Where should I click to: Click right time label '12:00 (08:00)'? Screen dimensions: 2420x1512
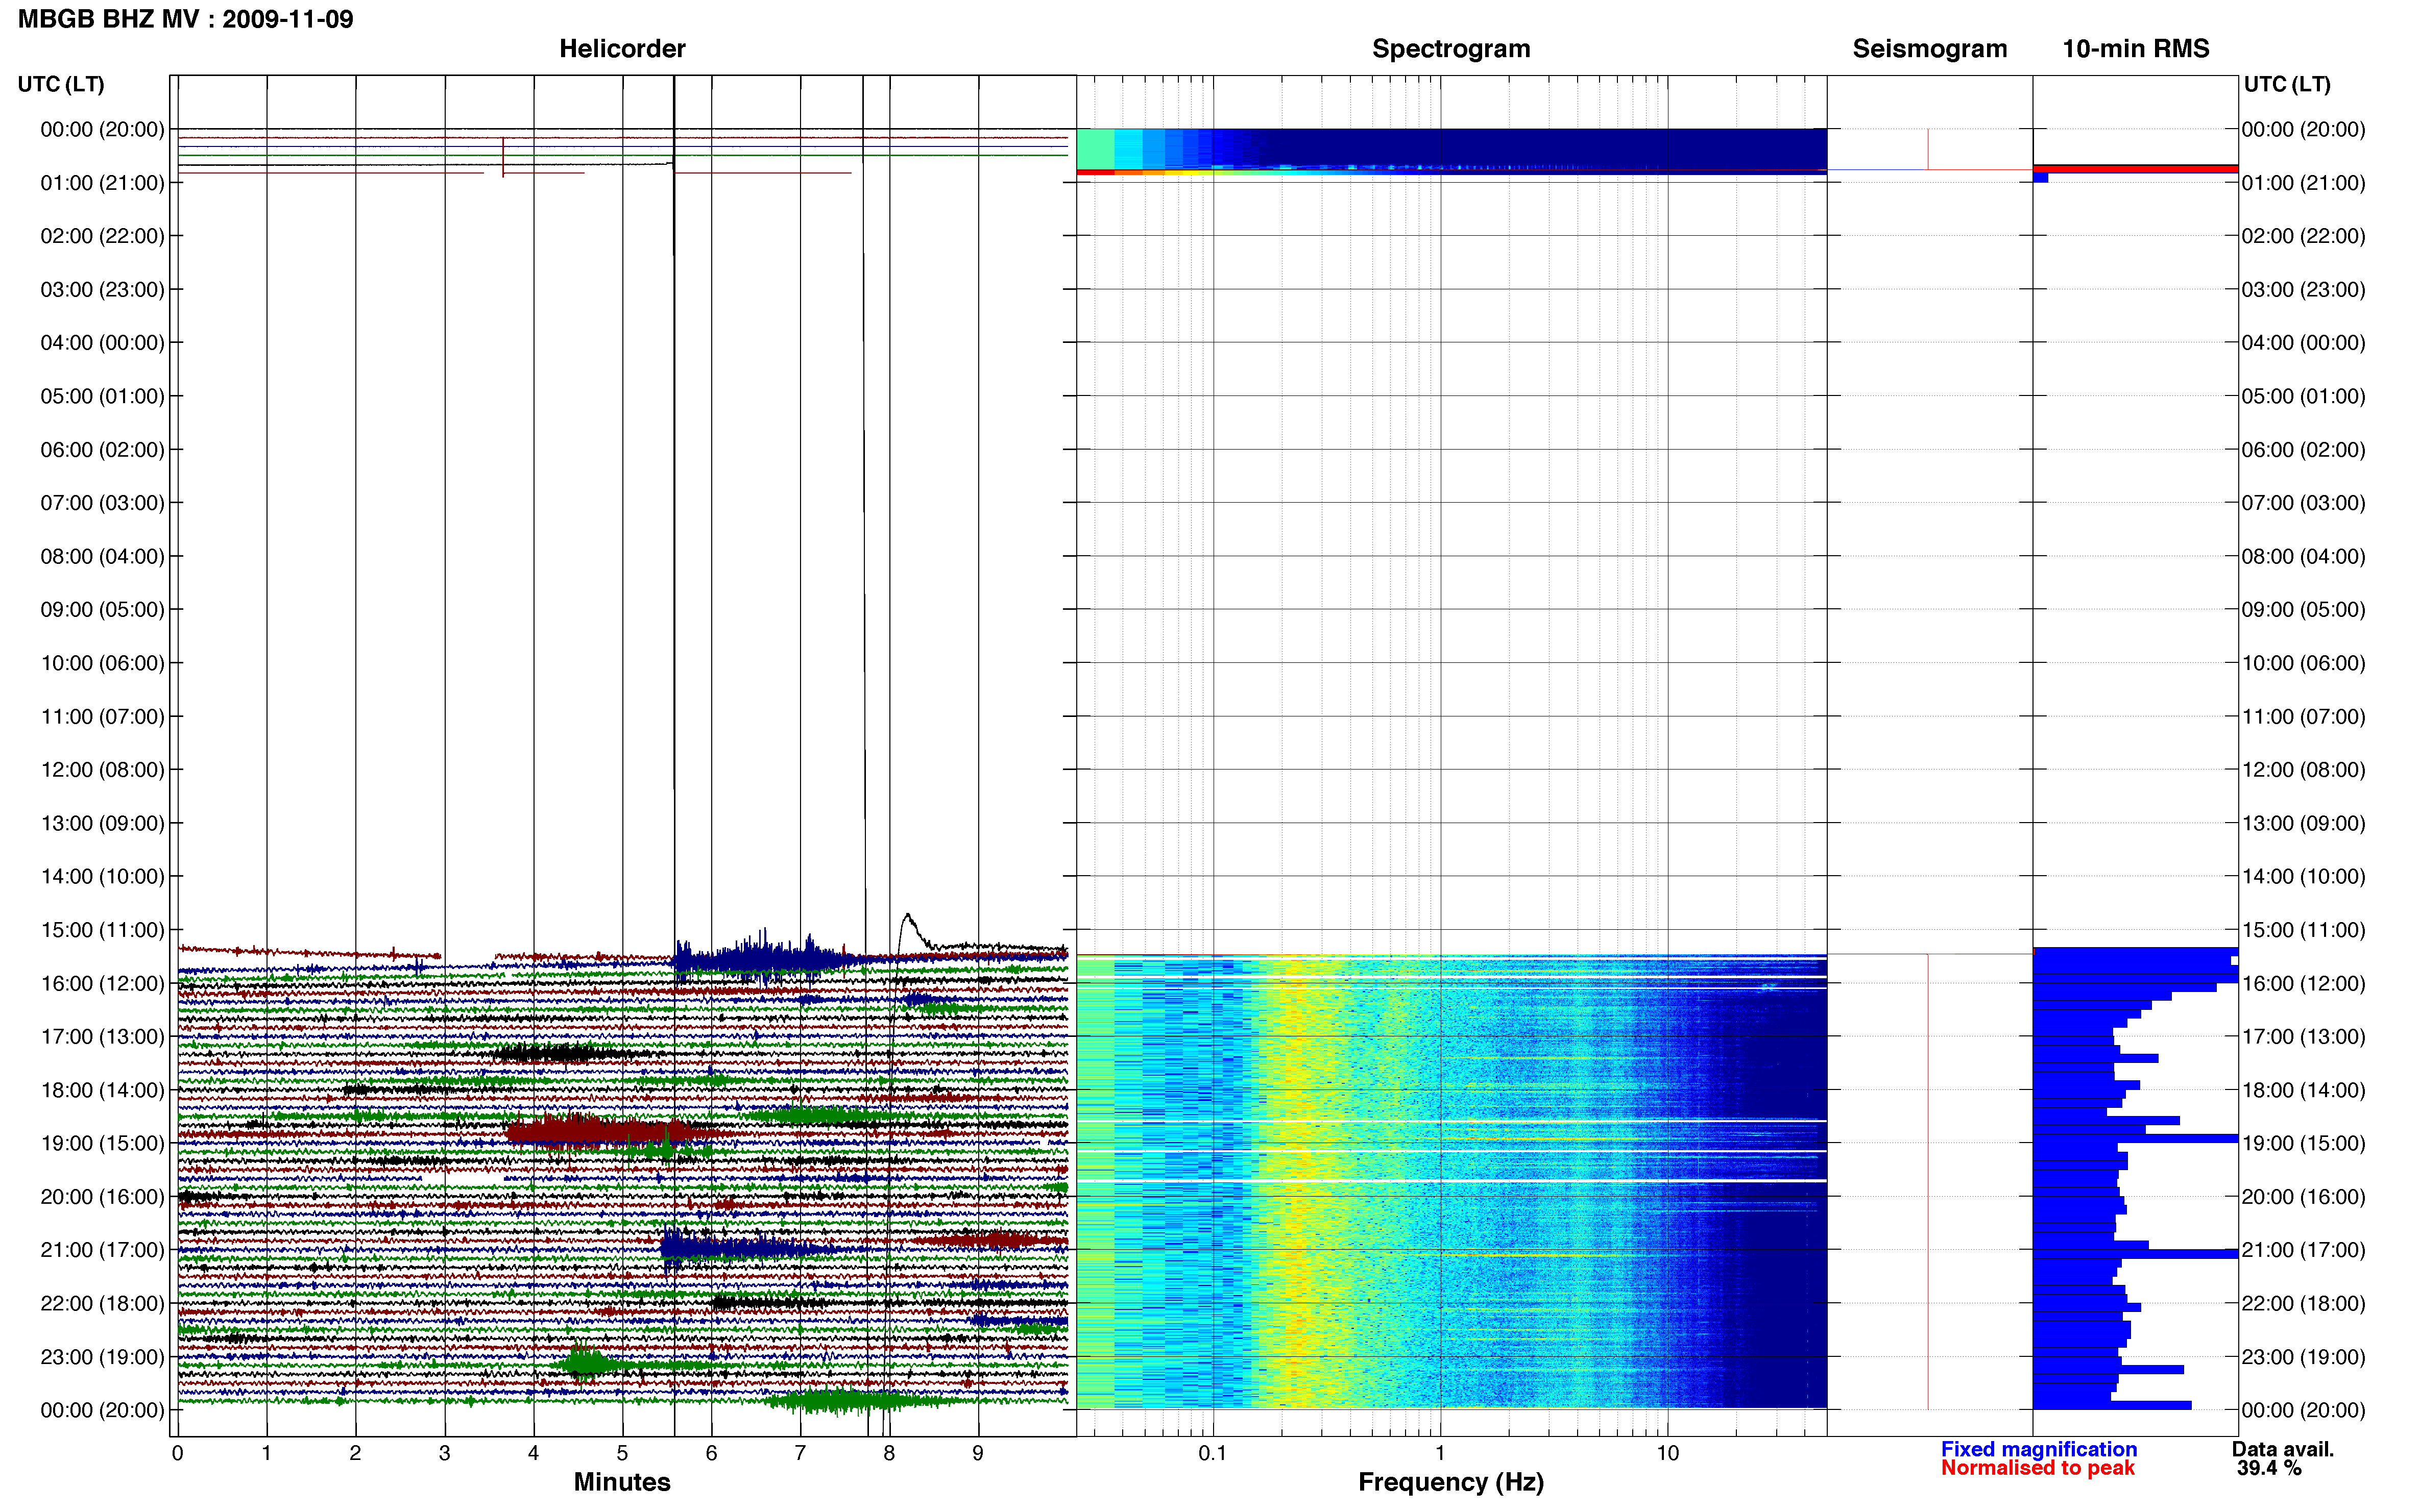click(2303, 770)
